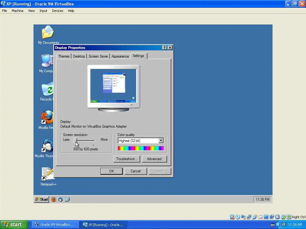Viewport: 306px width, 229px height.
Task: Click the rainbow color quality preview bar
Action: (141, 148)
